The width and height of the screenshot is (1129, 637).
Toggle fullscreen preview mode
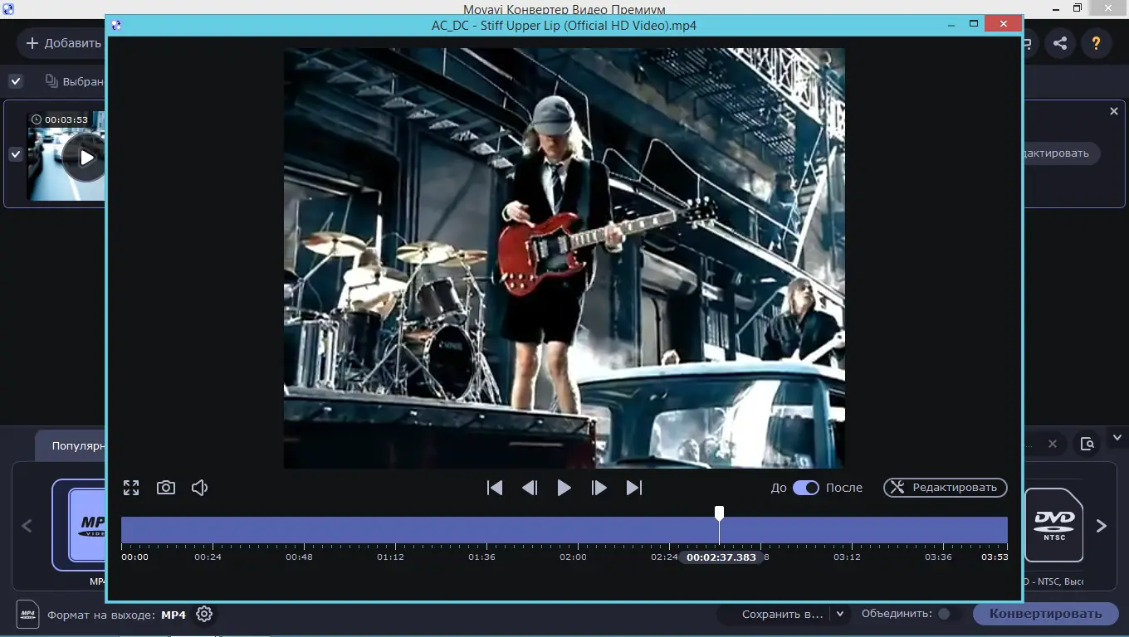point(131,488)
